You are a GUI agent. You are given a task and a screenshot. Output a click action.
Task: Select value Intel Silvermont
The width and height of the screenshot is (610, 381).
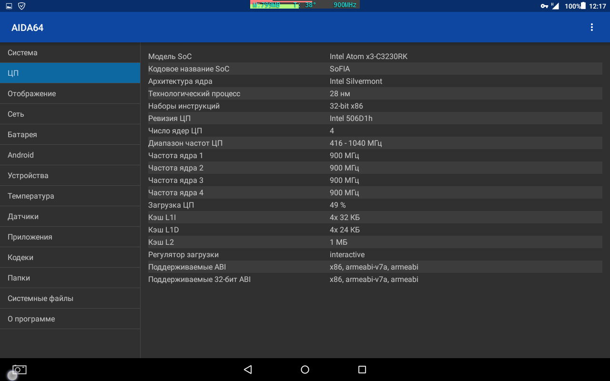click(x=356, y=81)
